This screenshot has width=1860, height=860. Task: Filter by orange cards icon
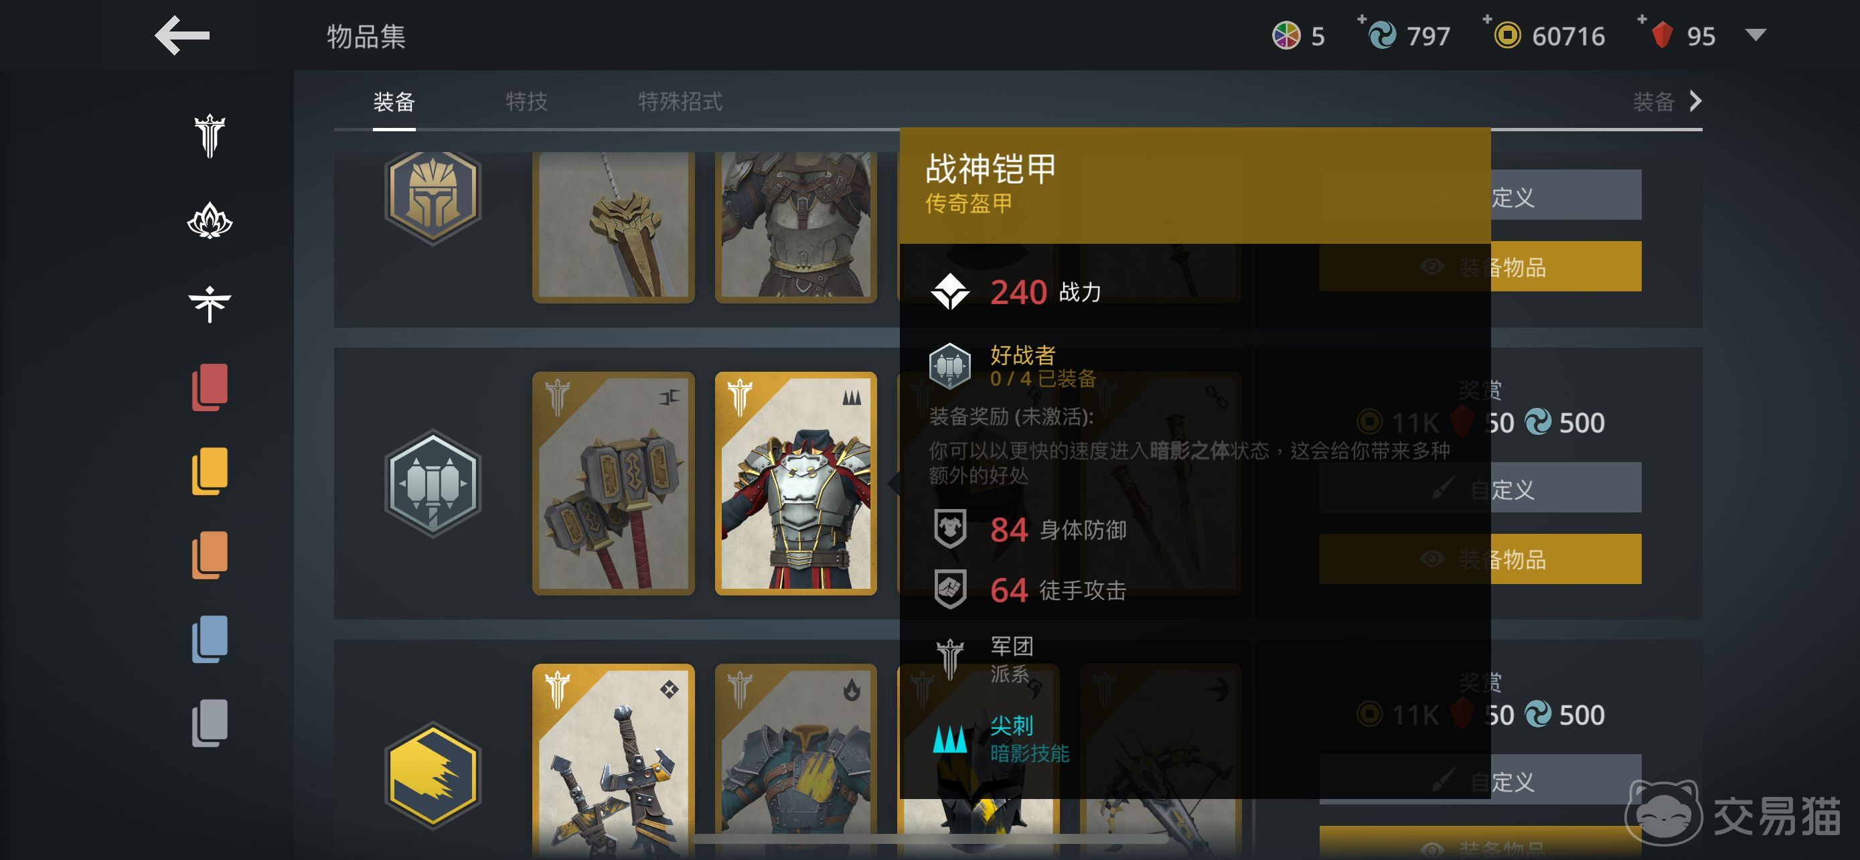210,555
